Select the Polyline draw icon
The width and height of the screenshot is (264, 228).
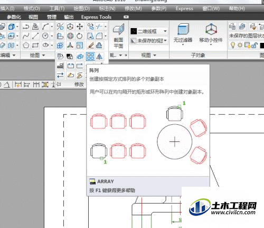tap(26, 27)
